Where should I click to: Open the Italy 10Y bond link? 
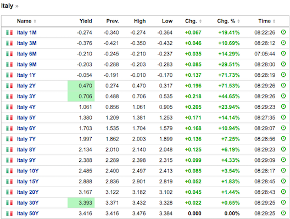28,171
